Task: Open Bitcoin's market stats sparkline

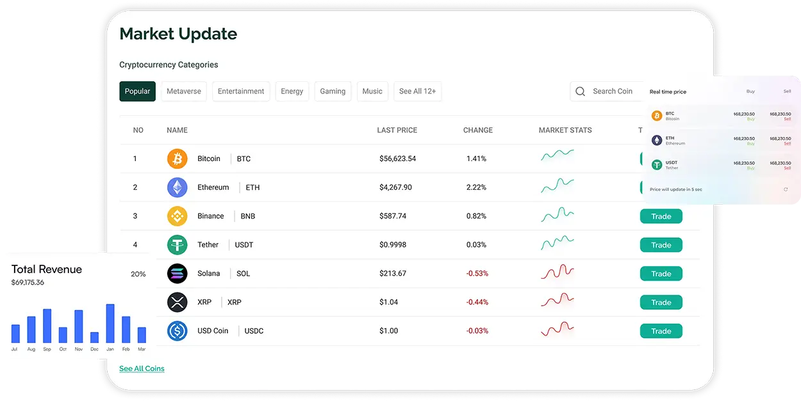Action: point(557,155)
